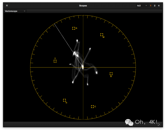Click the R red target box
166x131 pixels.
pyautogui.click(x=74, y=28)
